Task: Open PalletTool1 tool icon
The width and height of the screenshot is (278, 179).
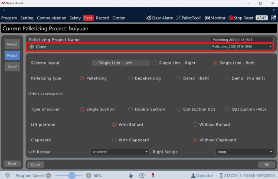Action: (x=178, y=18)
